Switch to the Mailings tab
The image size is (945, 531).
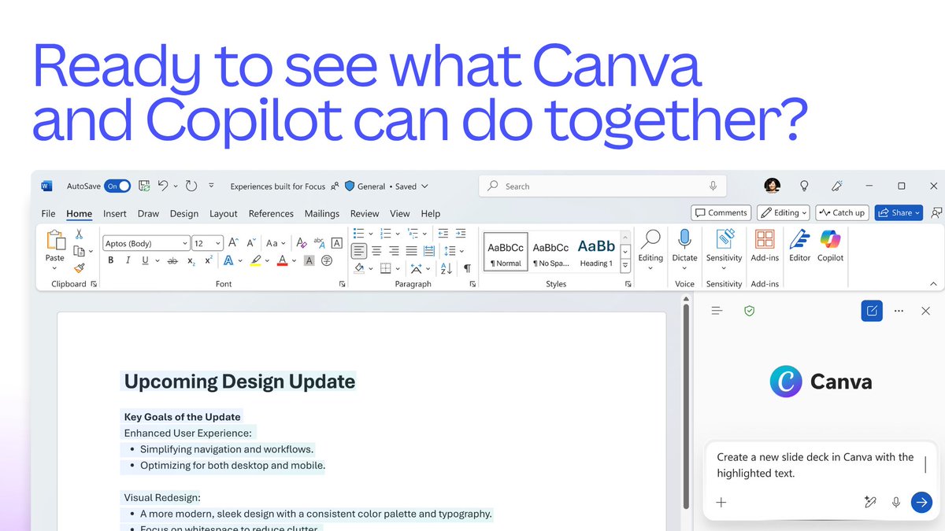(x=322, y=213)
